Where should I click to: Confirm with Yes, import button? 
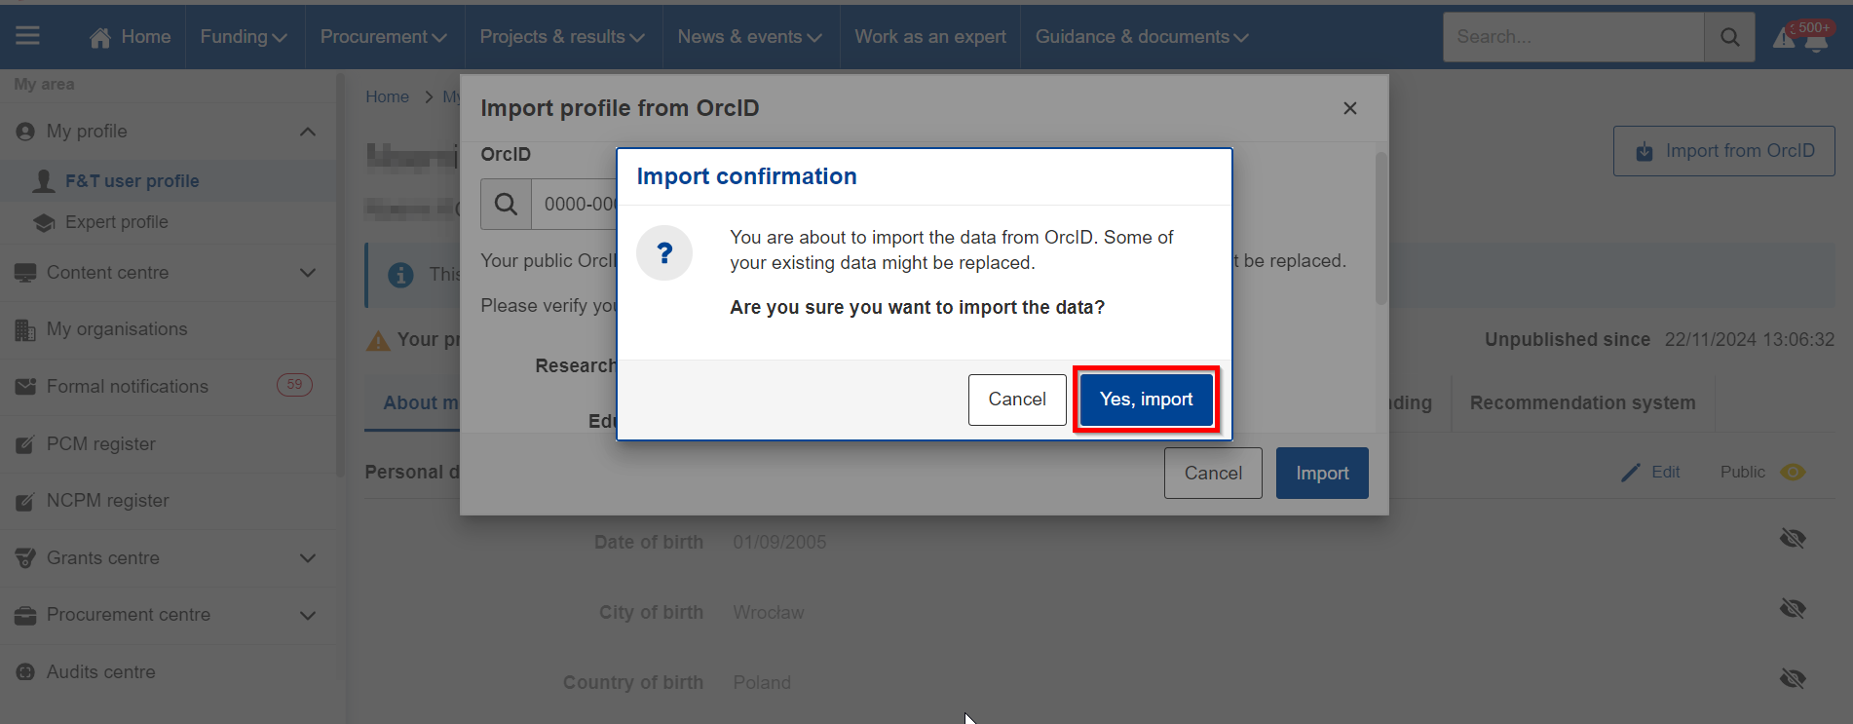coord(1146,400)
